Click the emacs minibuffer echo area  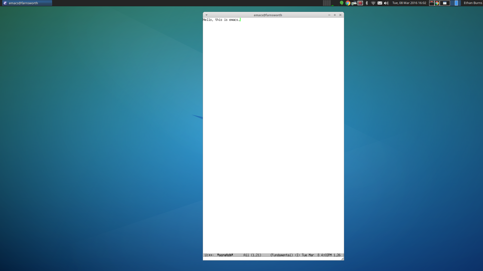coord(272,258)
